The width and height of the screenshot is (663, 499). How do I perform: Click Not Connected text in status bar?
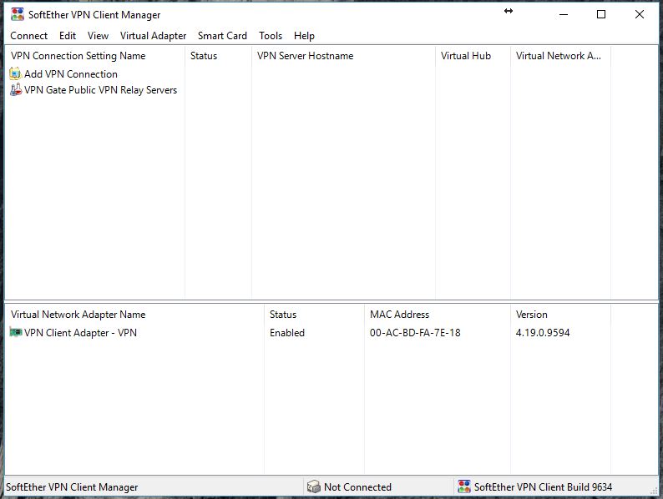click(x=357, y=487)
